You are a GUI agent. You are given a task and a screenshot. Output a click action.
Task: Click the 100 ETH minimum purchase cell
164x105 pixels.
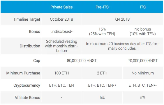61,73
